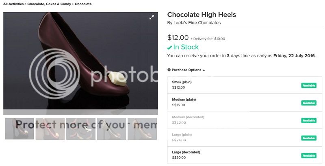Select the fifth shoe thumbnail
The height and width of the screenshot is (166, 325).
tap(142, 129)
